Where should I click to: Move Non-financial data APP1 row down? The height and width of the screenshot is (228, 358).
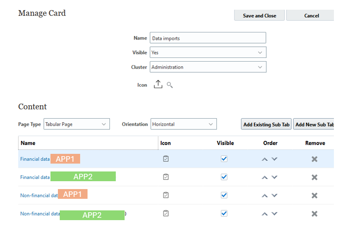(x=275, y=196)
